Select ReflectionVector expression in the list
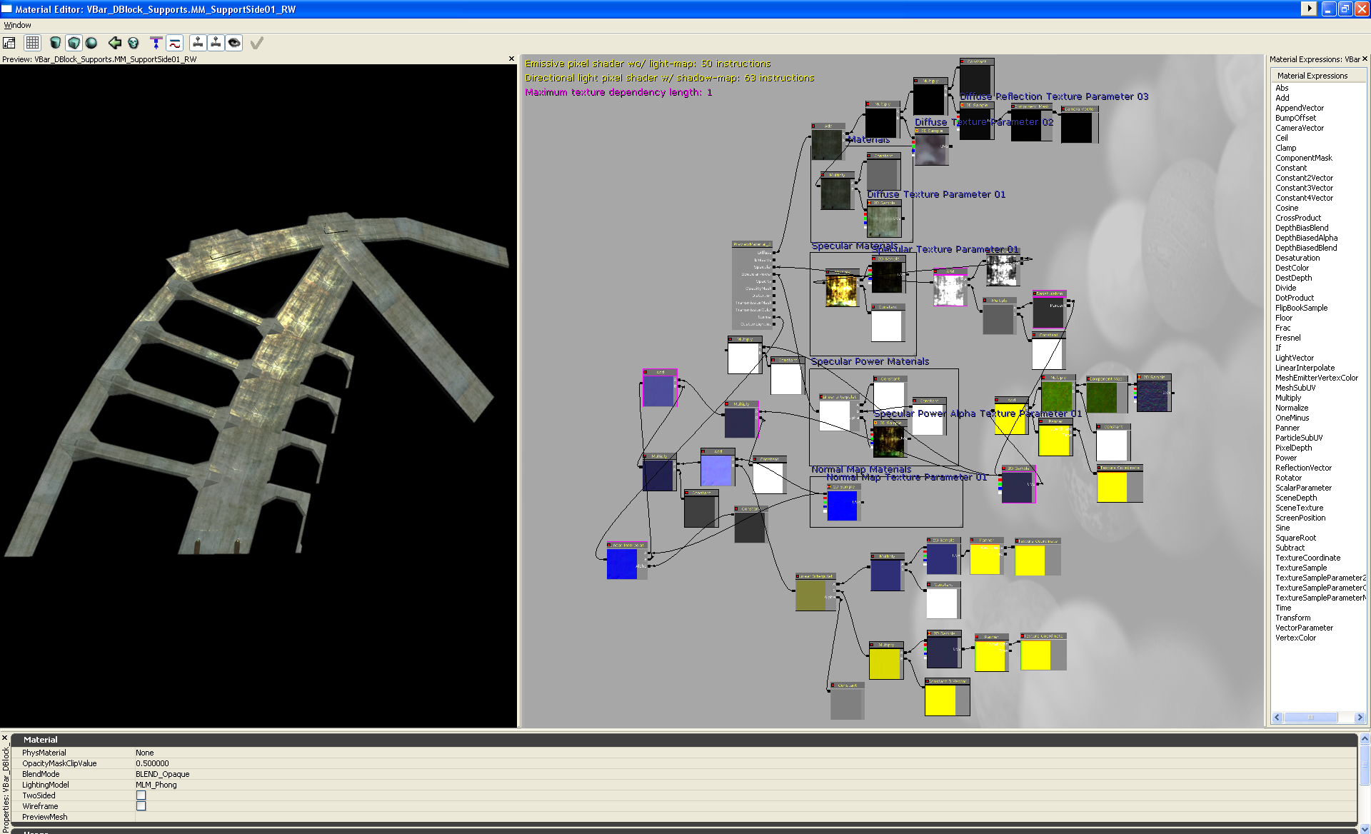The height and width of the screenshot is (834, 1371). [1303, 468]
